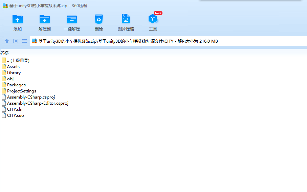Click the parent directory folder icon

coord(4,60)
